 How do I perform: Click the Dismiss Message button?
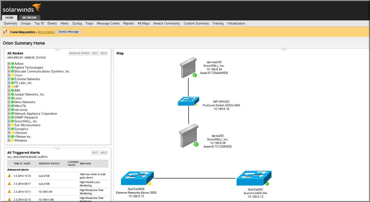click(69, 32)
